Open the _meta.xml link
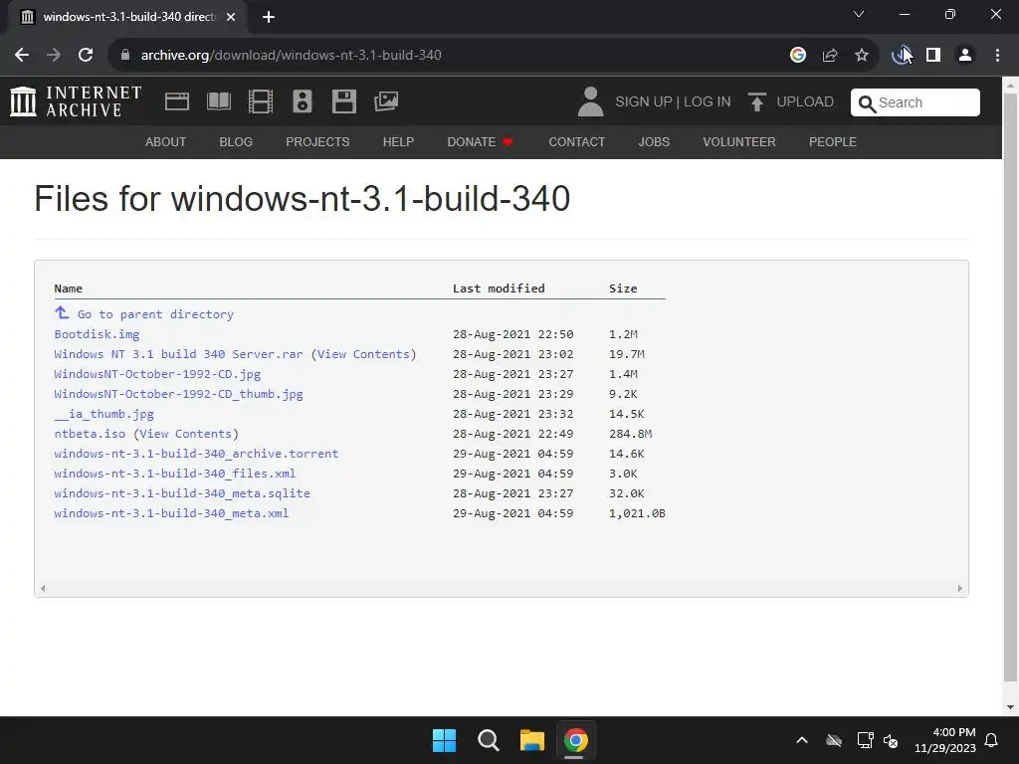The height and width of the screenshot is (764, 1019). coord(171,513)
